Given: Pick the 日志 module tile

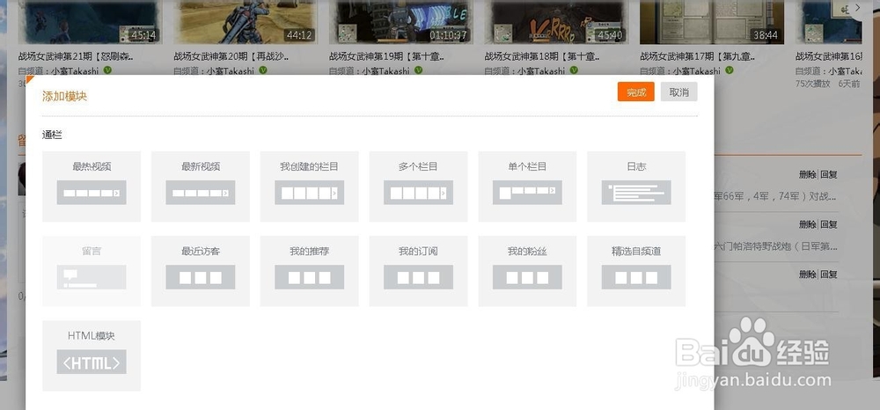Looking at the screenshot, I should pos(636,187).
